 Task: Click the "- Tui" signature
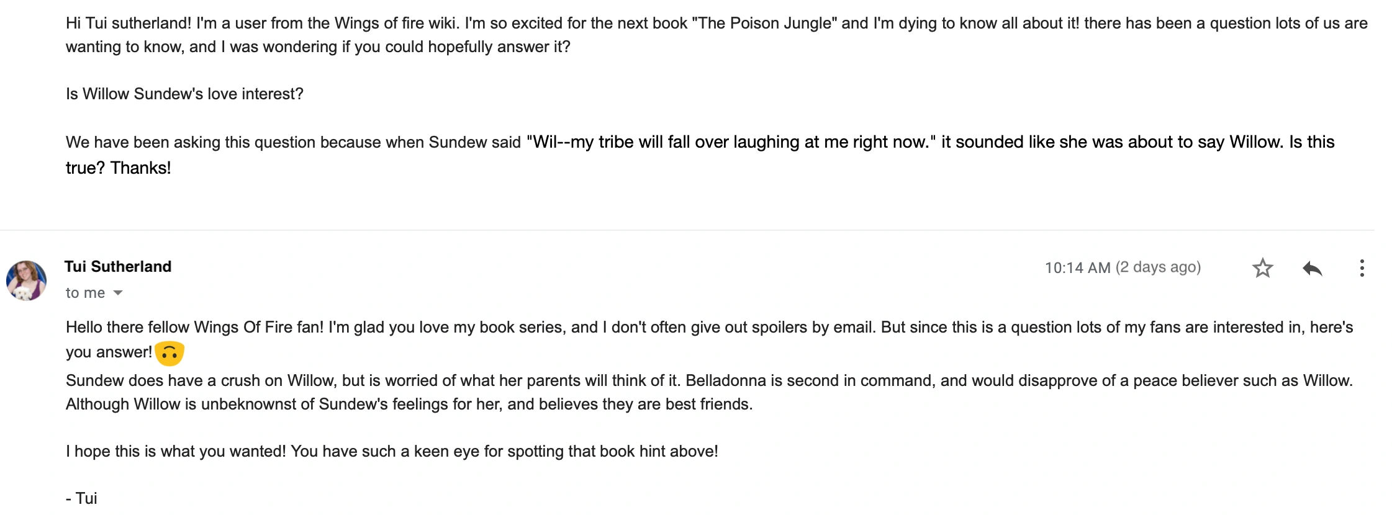click(x=81, y=498)
